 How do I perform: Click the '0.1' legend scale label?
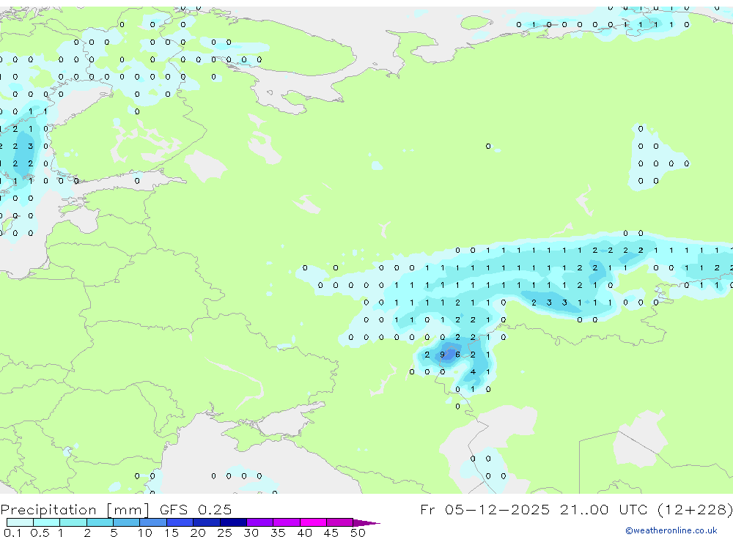12,533
